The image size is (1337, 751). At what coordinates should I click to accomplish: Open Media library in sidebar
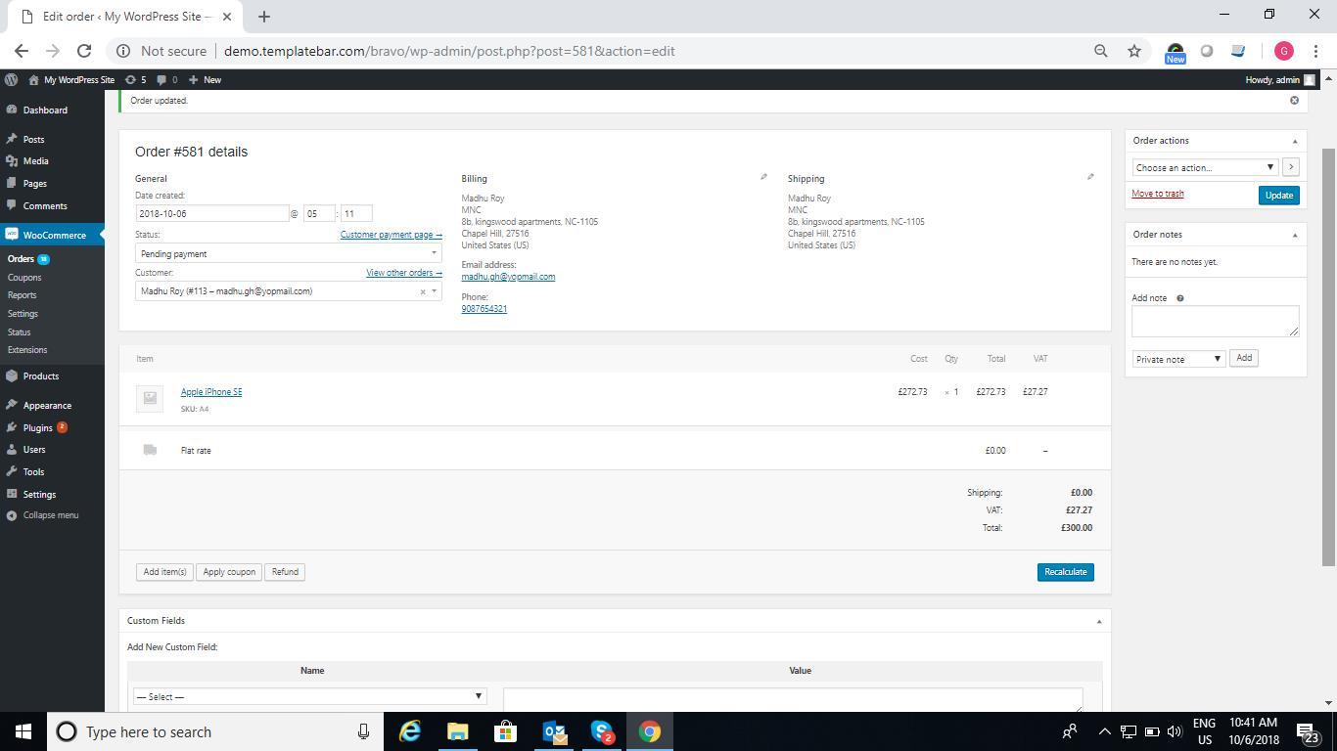35,161
